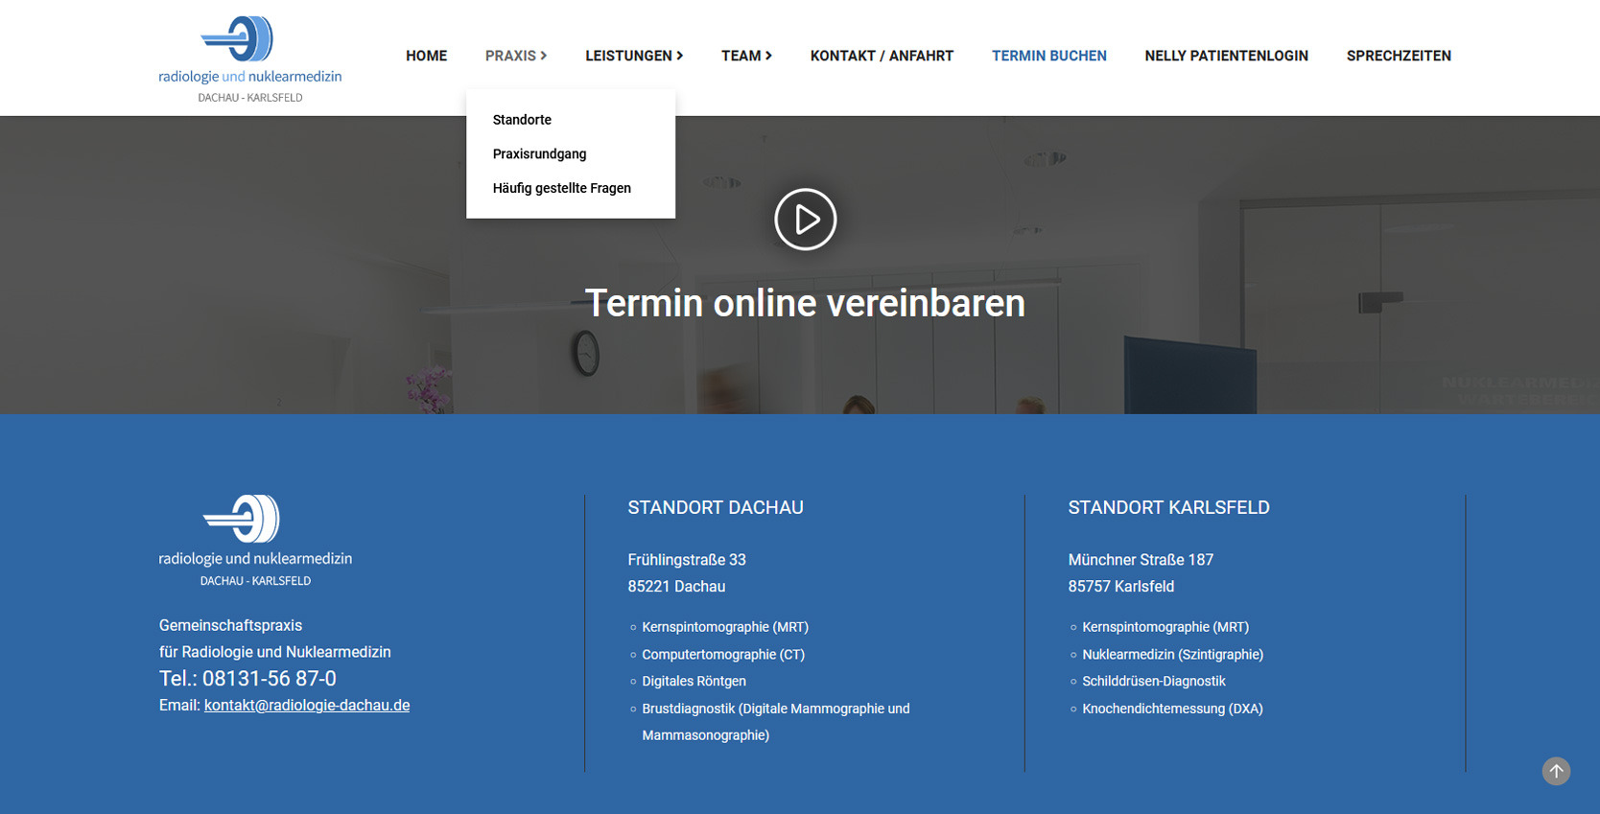This screenshot has height=814, width=1600.
Task: Open Nelly Patientenlogin
Action: coord(1225,56)
